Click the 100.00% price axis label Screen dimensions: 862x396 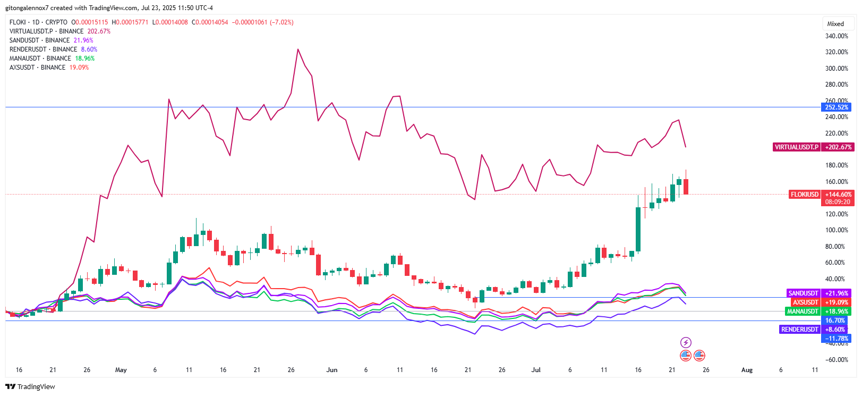pyautogui.click(x=837, y=230)
